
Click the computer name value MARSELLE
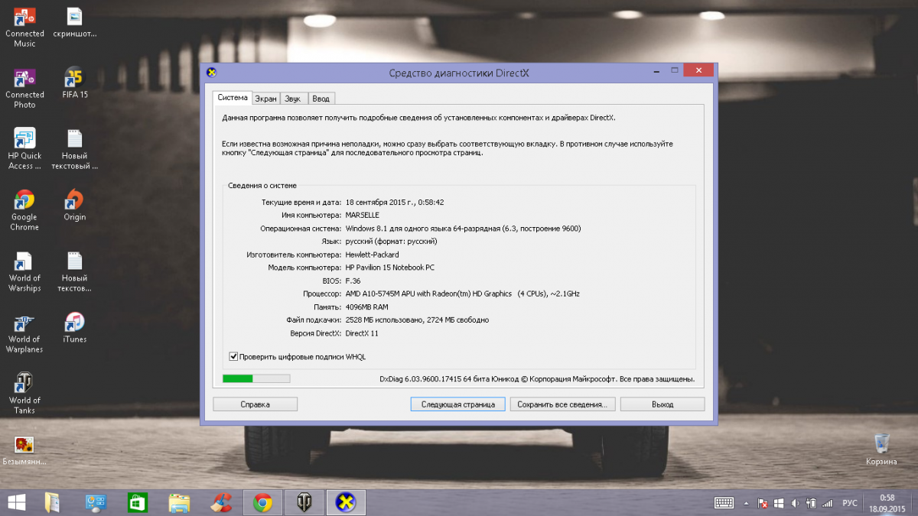pyautogui.click(x=362, y=216)
